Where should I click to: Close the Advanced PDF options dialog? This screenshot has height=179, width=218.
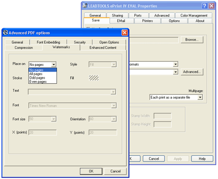click(125, 33)
